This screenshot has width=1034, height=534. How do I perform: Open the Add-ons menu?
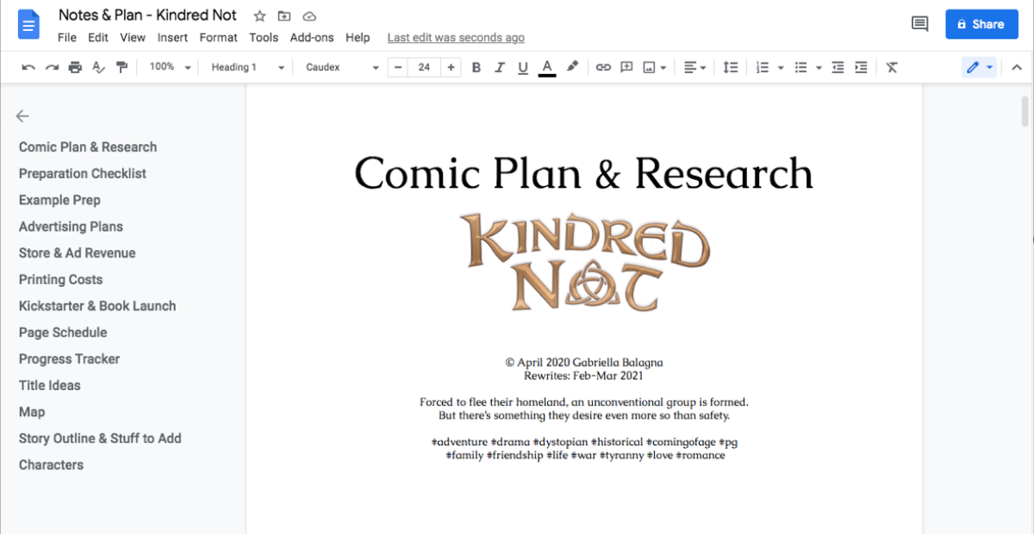(311, 37)
